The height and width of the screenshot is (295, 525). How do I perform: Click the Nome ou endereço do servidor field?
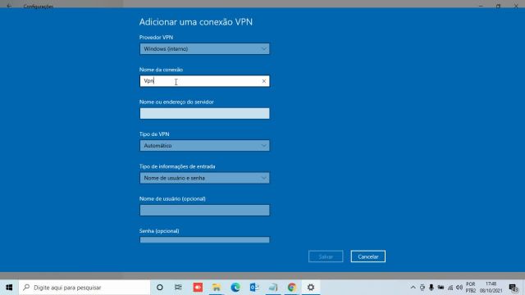[x=204, y=113]
